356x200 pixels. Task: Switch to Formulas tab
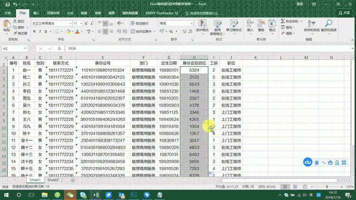tap(70, 13)
